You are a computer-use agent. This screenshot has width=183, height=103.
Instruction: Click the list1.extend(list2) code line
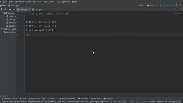pos(39,30)
